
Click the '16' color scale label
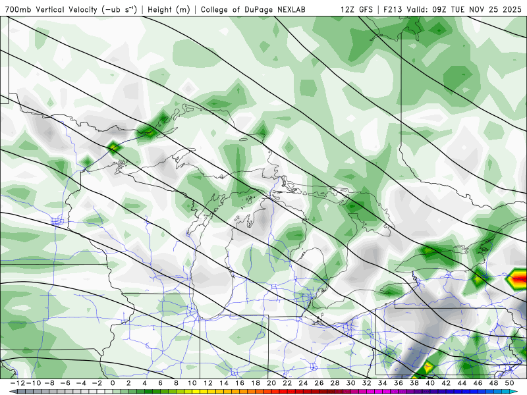(240, 383)
